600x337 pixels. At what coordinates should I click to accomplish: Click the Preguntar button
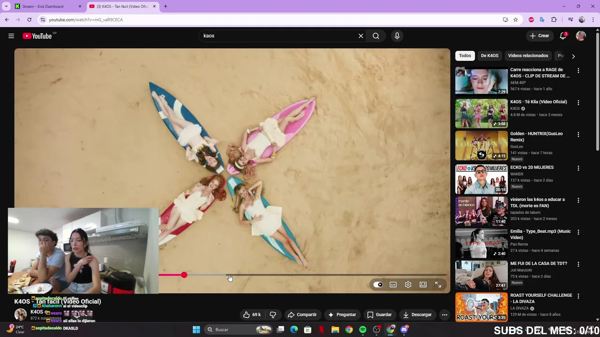point(342,315)
